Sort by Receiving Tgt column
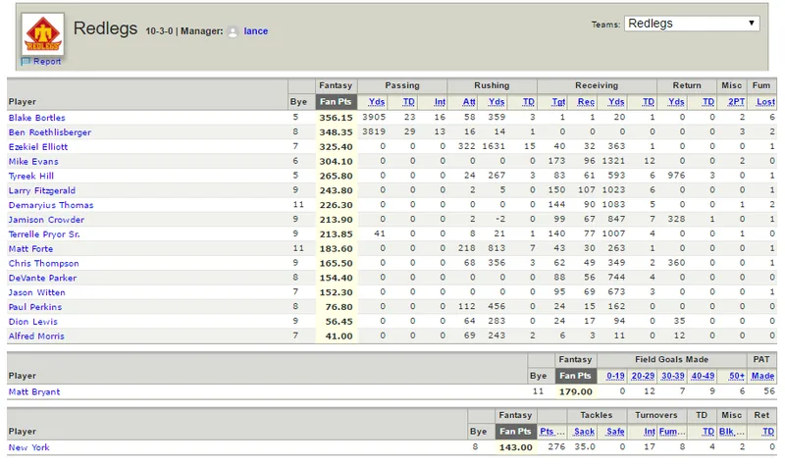Image resolution: width=785 pixels, height=465 pixels. tap(558, 102)
